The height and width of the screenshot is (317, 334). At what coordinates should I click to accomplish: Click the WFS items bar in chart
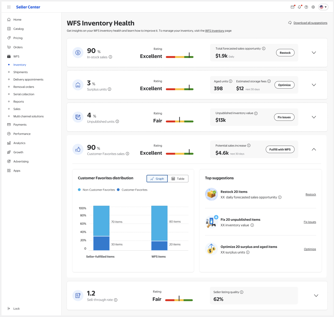[159, 228]
